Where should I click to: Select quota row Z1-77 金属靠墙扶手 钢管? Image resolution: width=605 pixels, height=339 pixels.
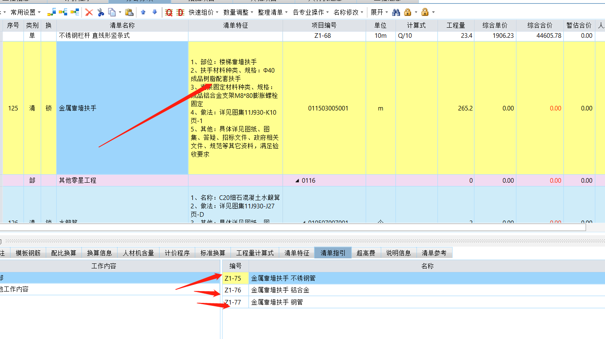point(414,302)
